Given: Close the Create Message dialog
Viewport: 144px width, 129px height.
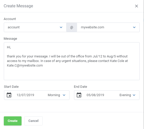Looking at the screenshot, I should click(136, 6).
